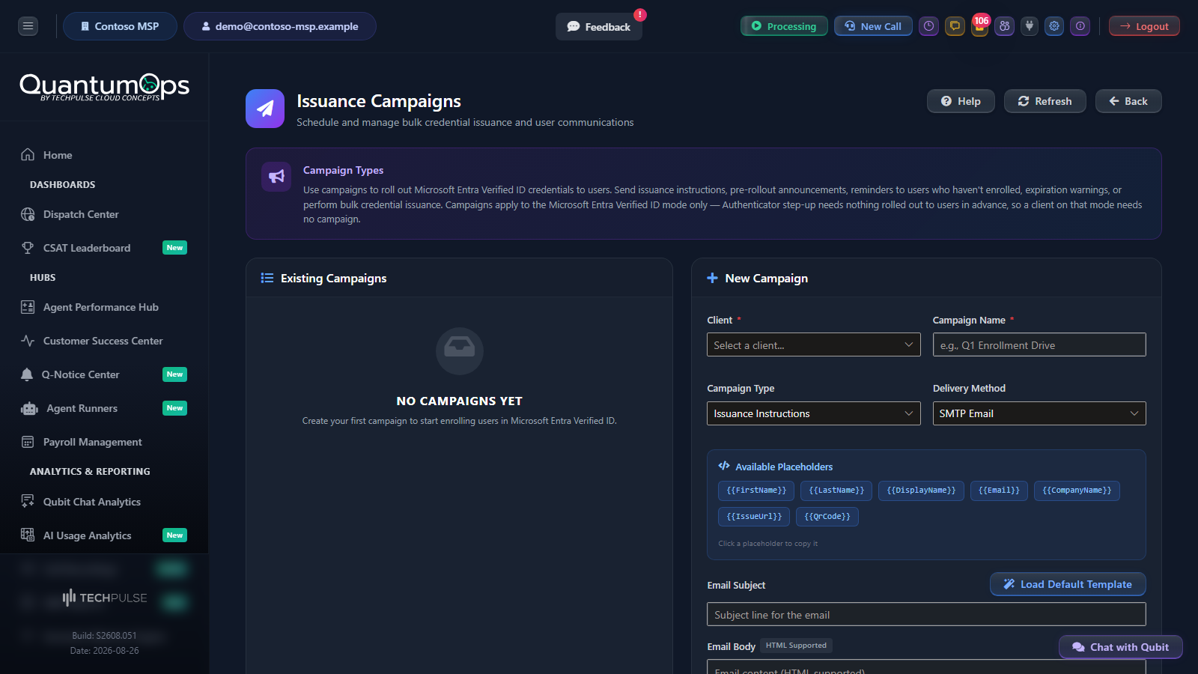Viewport: 1198px width, 674px height.
Task: Copy the {{FirstName}} placeholder
Action: (756, 491)
